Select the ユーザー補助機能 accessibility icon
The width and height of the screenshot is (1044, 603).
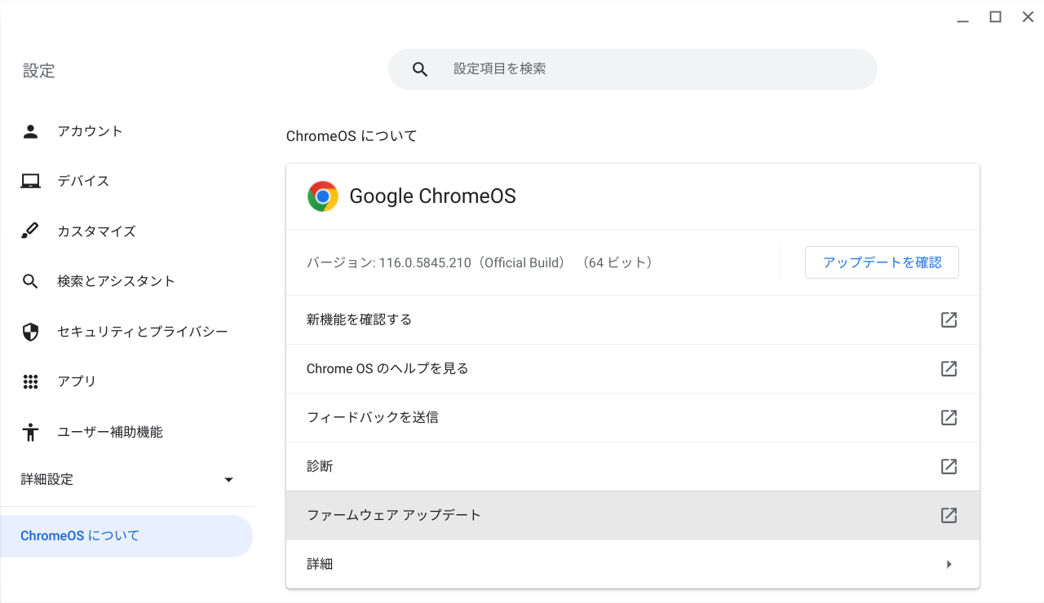[x=30, y=432]
